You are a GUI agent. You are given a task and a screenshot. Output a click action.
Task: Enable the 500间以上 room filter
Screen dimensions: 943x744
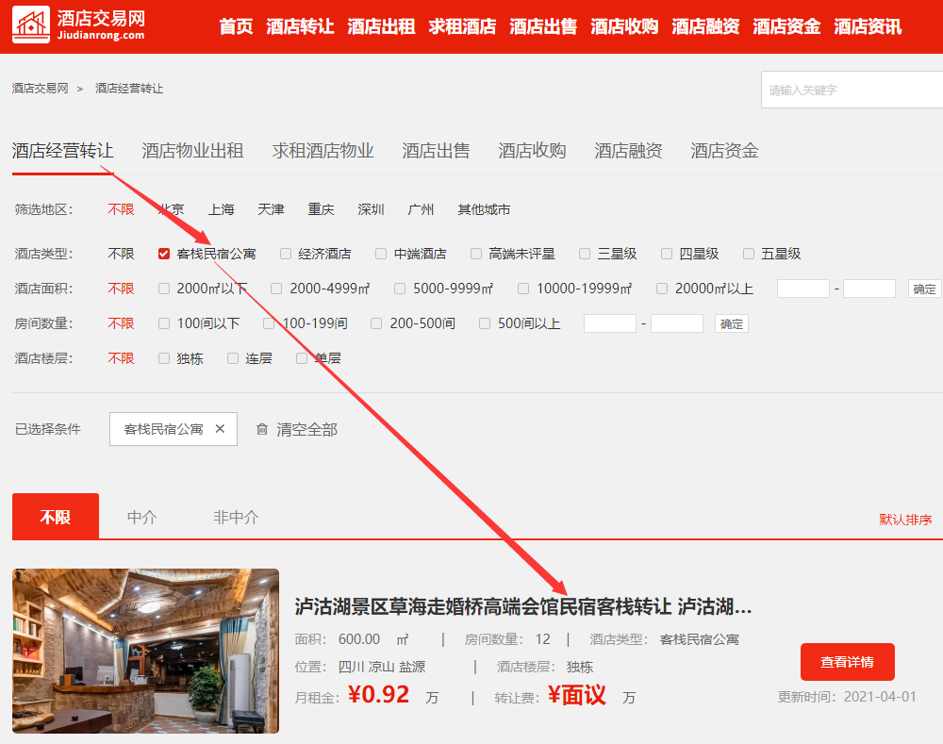click(x=484, y=323)
